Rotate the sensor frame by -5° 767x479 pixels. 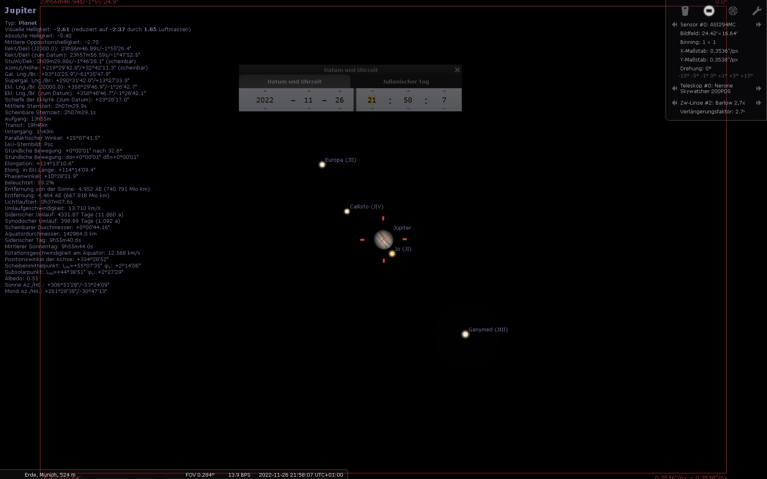click(x=695, y=75)
